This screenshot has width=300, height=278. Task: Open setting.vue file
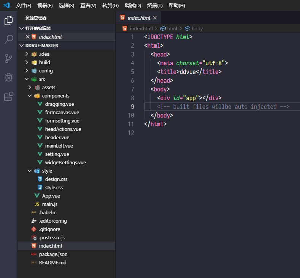click(x=57, y=154)
